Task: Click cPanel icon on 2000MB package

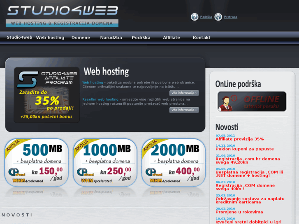Action: 154,172
